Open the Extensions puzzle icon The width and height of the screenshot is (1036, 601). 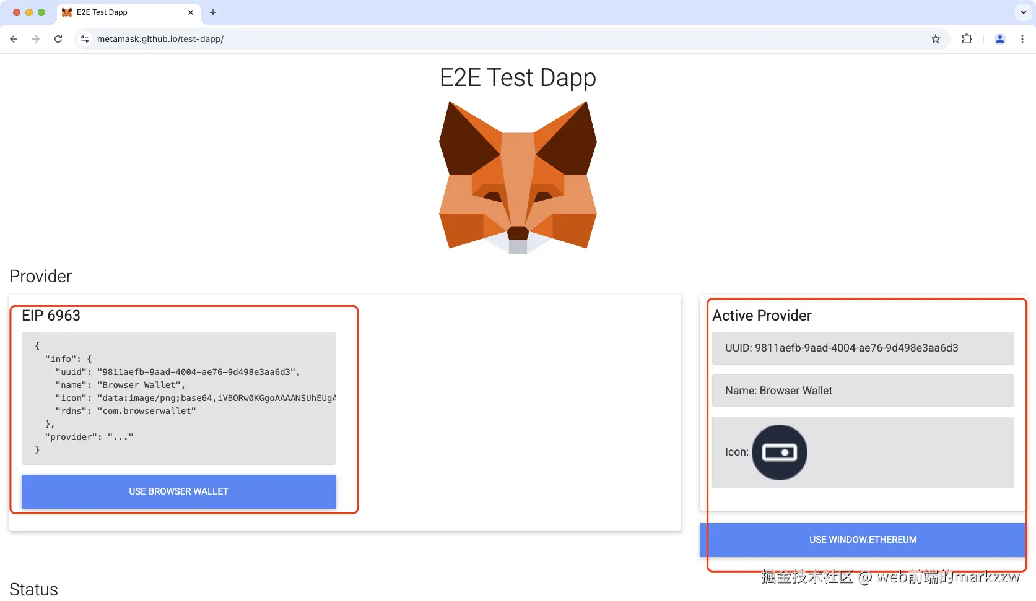pyautogui.click(x=967, y=39)
